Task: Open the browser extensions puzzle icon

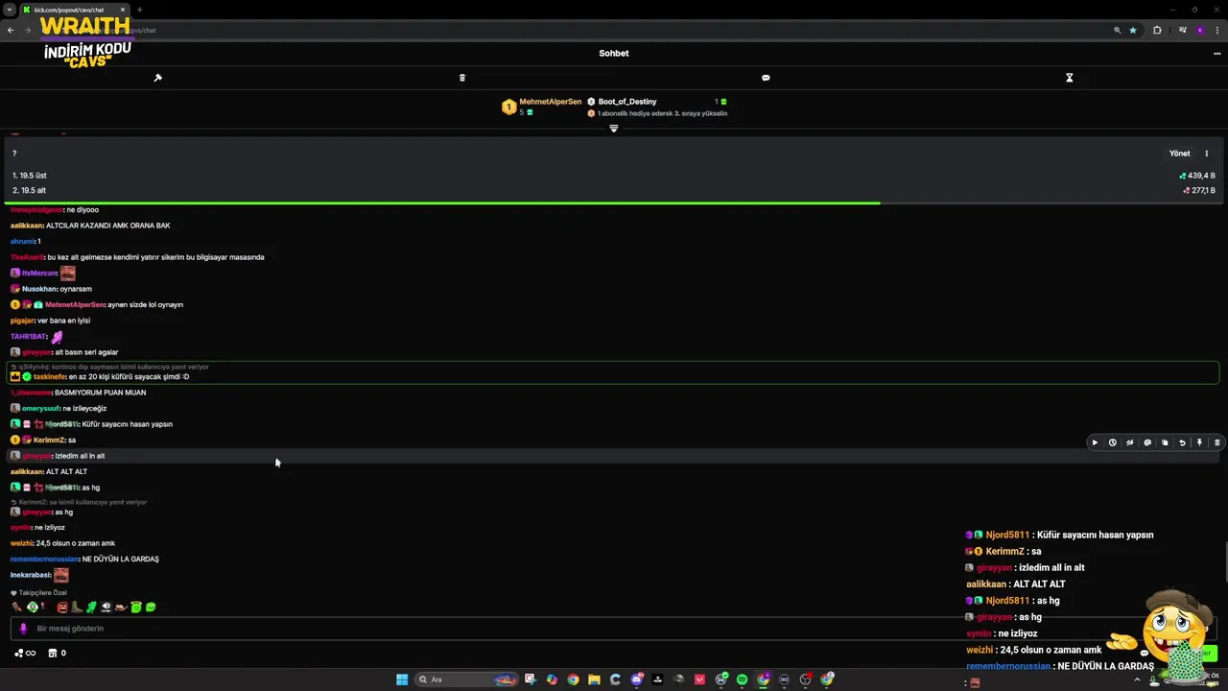Action: click(1157, 31)
